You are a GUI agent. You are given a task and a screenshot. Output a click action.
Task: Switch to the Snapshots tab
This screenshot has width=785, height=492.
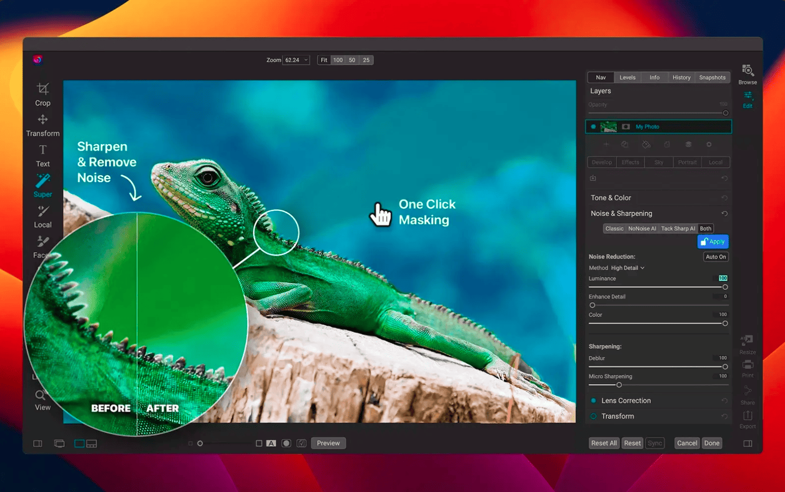(x=712, y=77)
